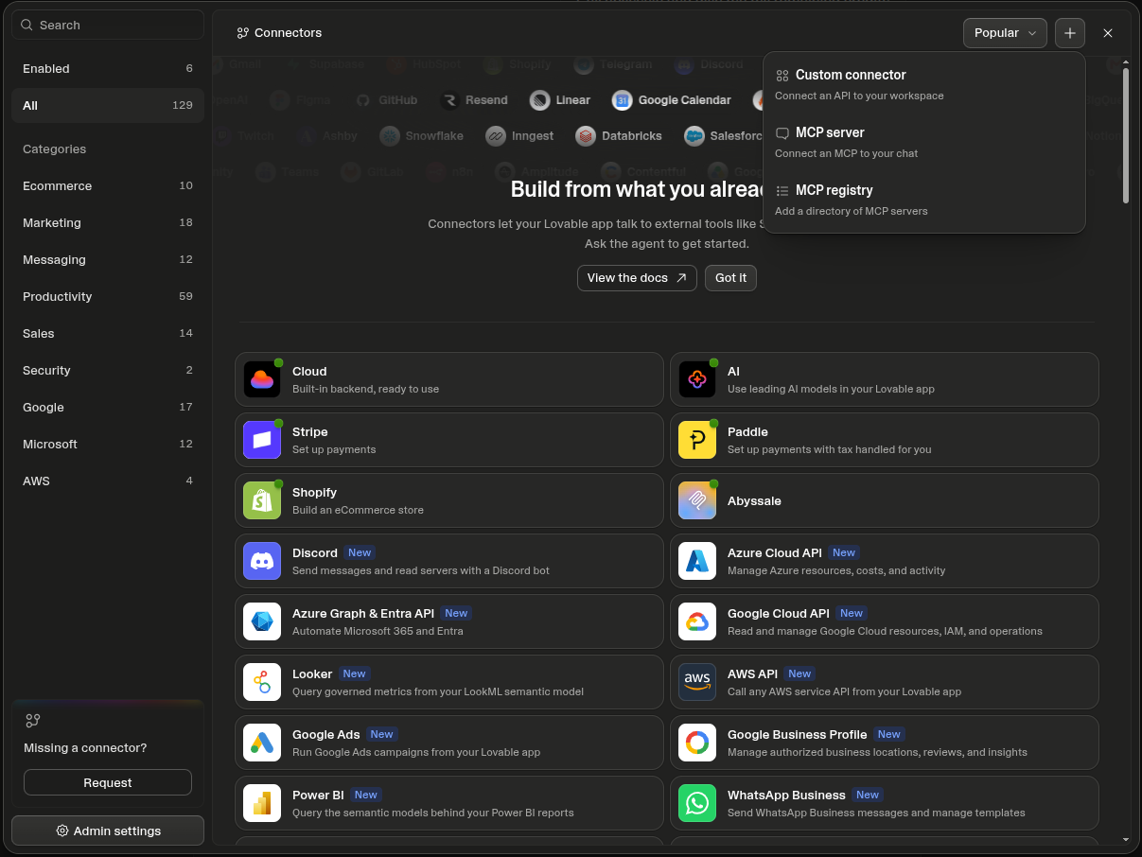Filter by Security category
The image size is (1142, 857).
click(108, 370)
